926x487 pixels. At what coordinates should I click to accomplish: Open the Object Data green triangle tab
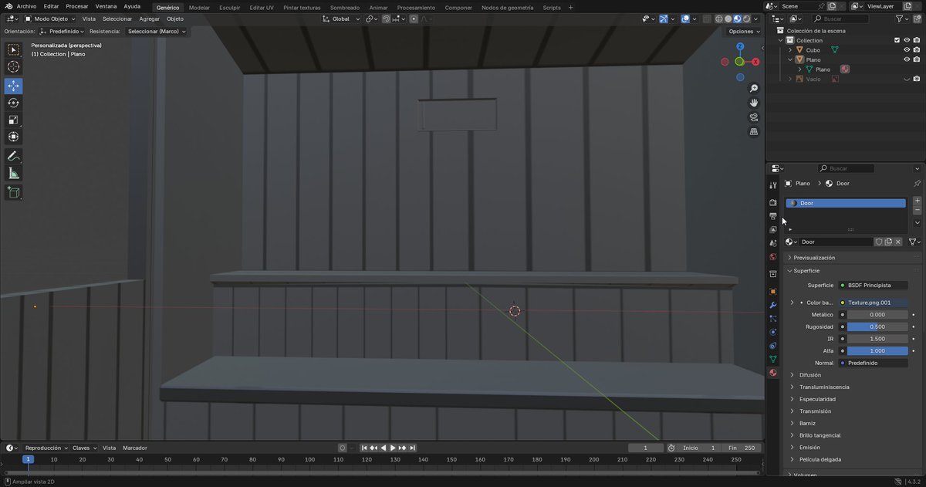(x=772, y=360)
